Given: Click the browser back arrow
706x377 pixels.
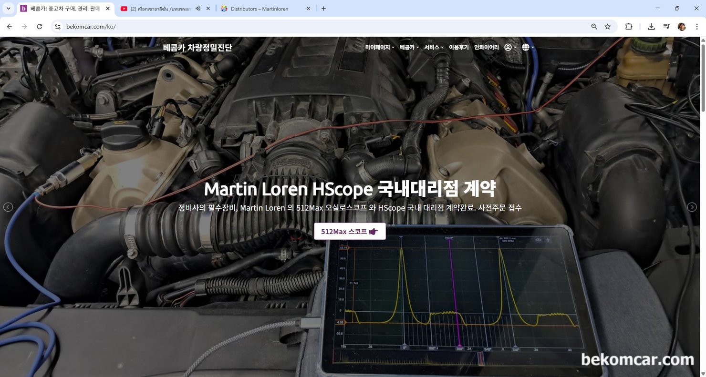Looking at the screenshot, I should (10, 27).
